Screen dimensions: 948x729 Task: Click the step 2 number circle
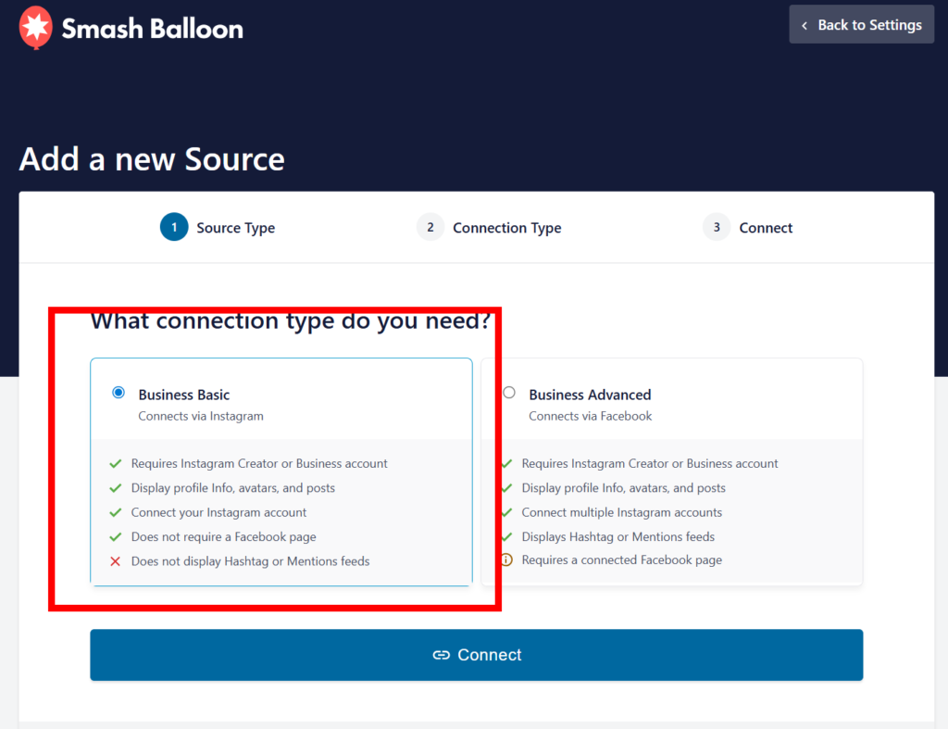[430, 228]
